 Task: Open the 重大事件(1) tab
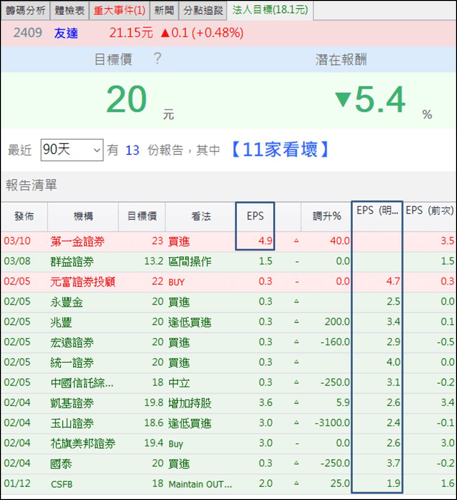pyautogui.click(x=119, y=10)
